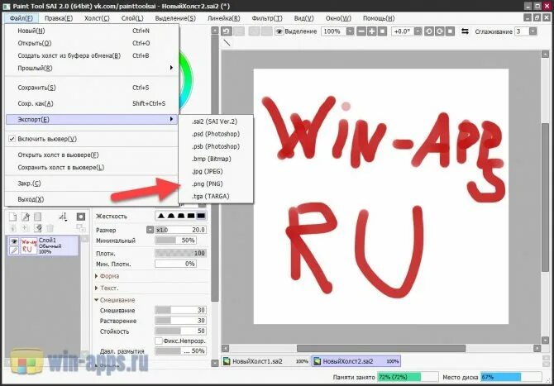
Task: Open the Сглаживание value dropdown
Action: [x=533, y=31]
